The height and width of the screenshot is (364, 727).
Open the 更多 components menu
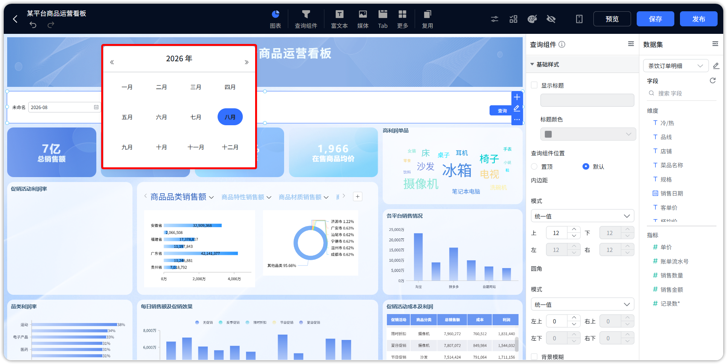tap(403, 19)
